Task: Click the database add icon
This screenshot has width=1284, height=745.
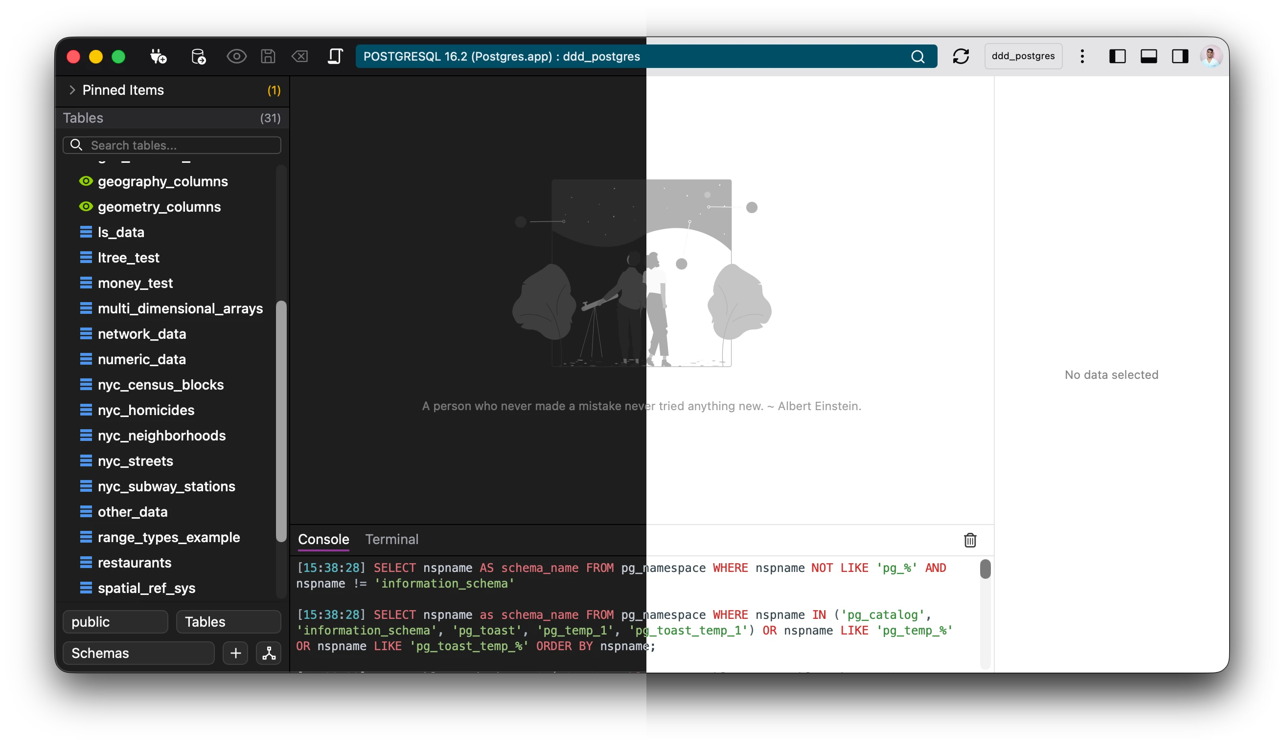Action: [198, 56]
